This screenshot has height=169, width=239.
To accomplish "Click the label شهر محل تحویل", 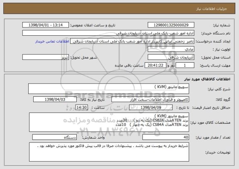I will tap(84, 57).
